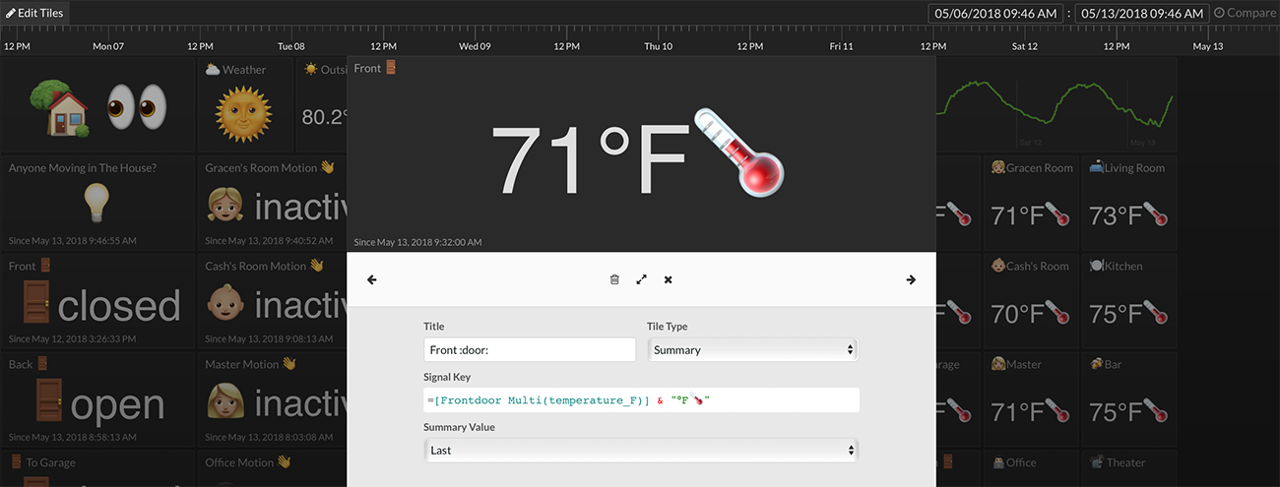Click the Signal Key formula field

pos(641,400)
